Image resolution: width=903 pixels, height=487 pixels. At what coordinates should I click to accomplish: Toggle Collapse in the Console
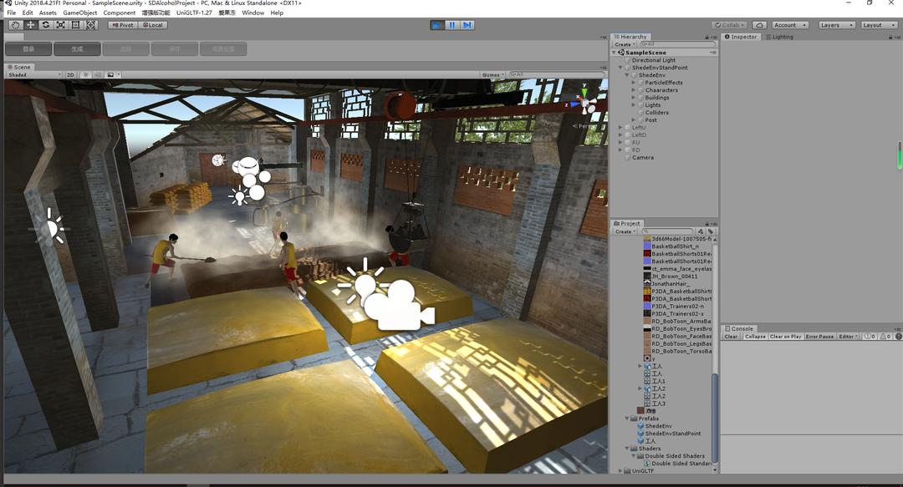(755, 337)
